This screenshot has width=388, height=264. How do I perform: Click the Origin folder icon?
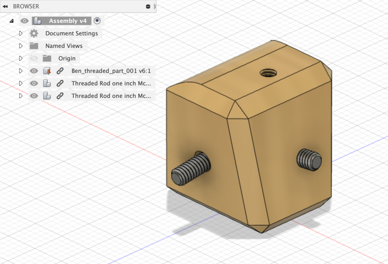coord(47,58)
